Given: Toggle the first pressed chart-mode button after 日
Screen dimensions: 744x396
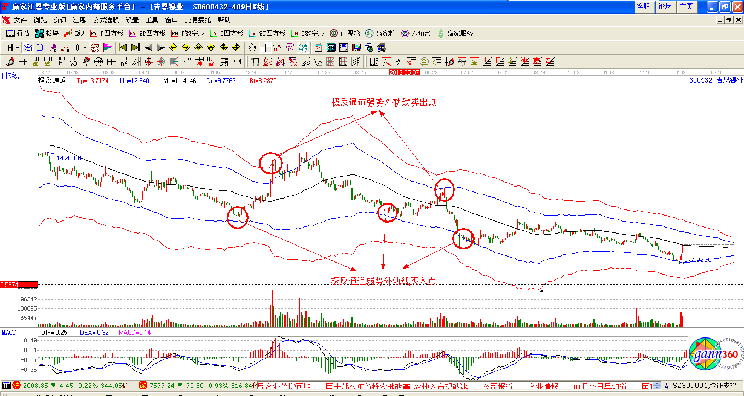Looking at the screenshot, I should pyautogui.click(x=27, y=48).
